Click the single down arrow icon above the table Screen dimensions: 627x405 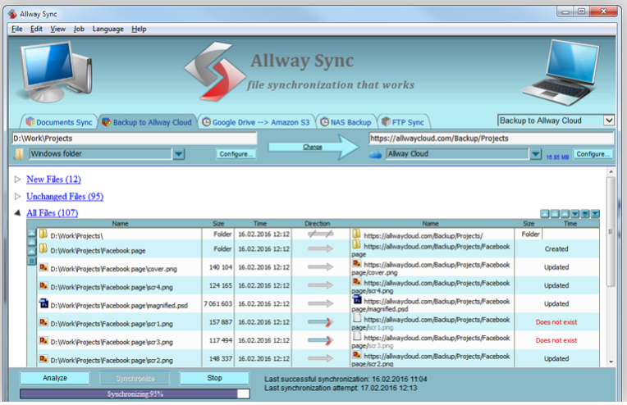(x=575, y=214)
